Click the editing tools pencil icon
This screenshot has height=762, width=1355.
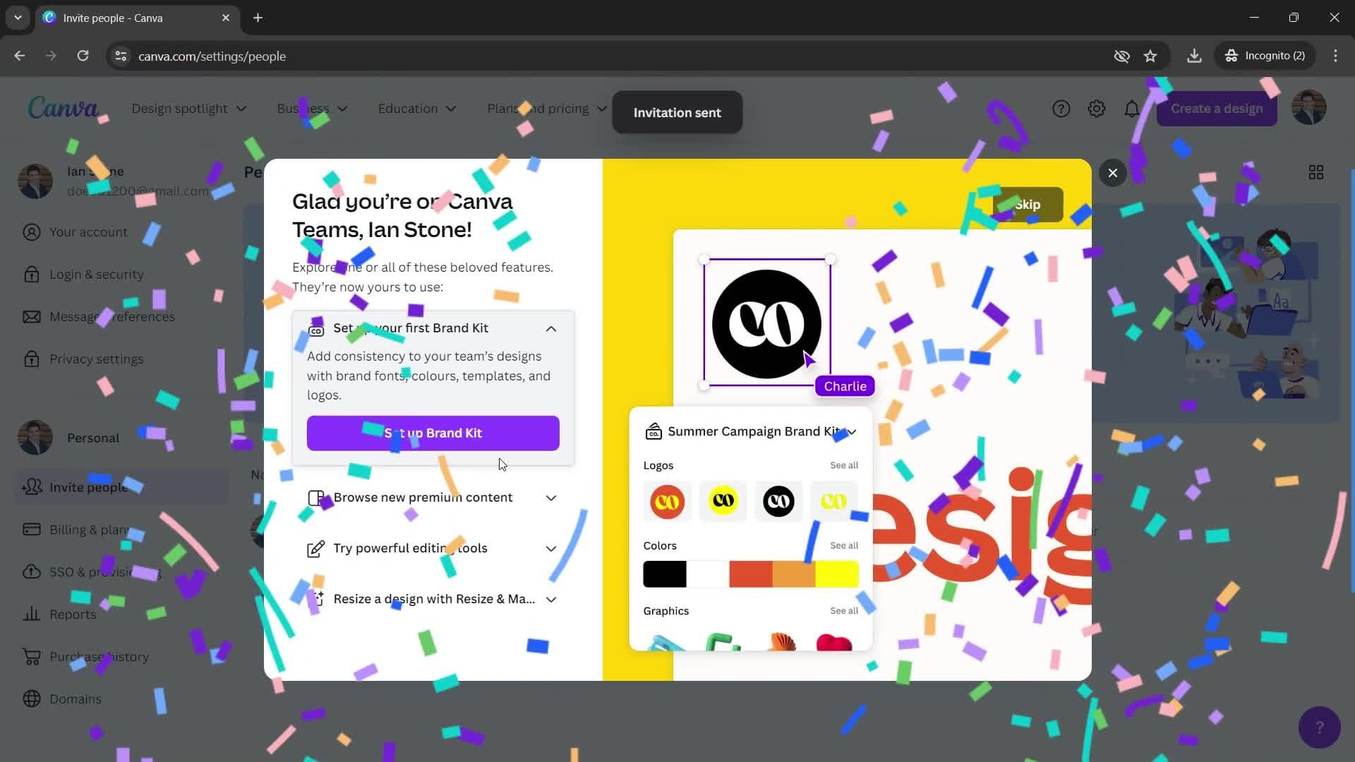coord(315,548)
